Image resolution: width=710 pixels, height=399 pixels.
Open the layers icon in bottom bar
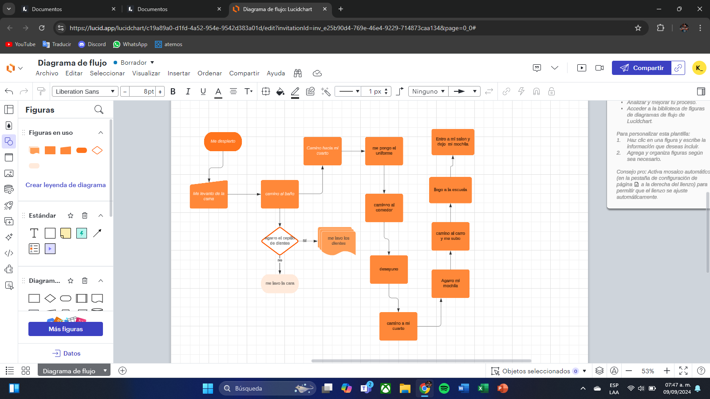point(600,371)
